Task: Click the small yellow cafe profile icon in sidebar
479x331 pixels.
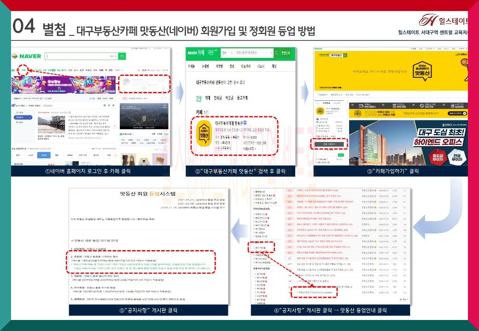Action: tap(320, 111)
